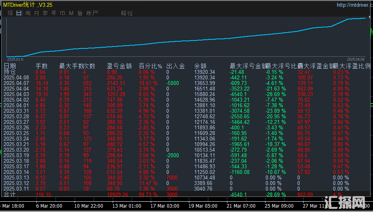Image resolution: width=373 pixels, height=212 pixels.
Task: Click the 盈亏金额 column header
Action: point(119,66)
